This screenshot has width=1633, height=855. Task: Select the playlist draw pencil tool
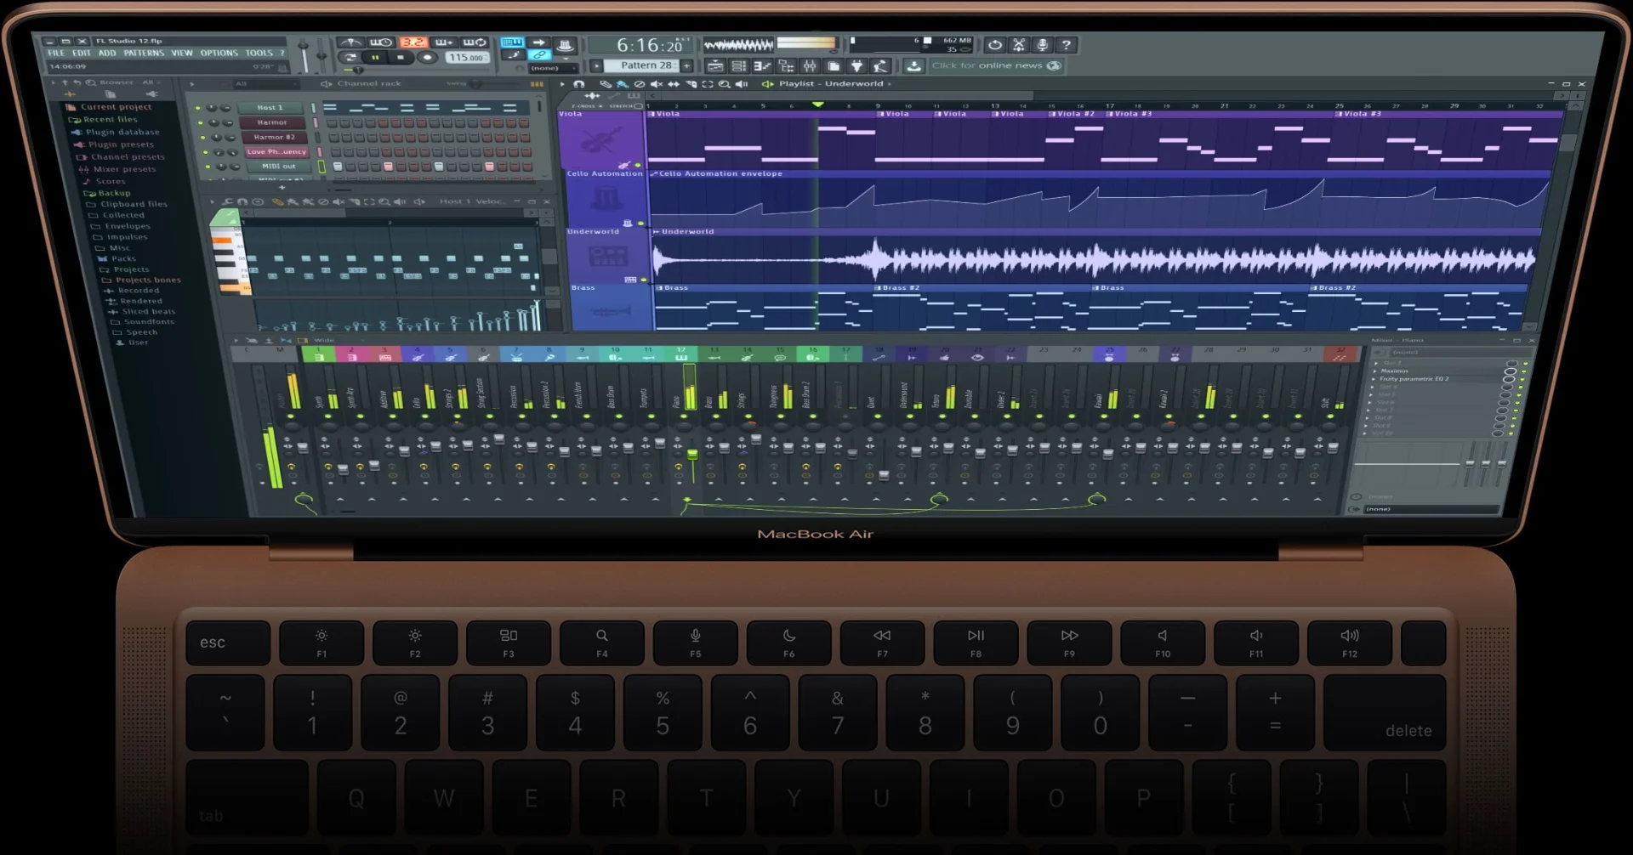(x=606, y=84)
